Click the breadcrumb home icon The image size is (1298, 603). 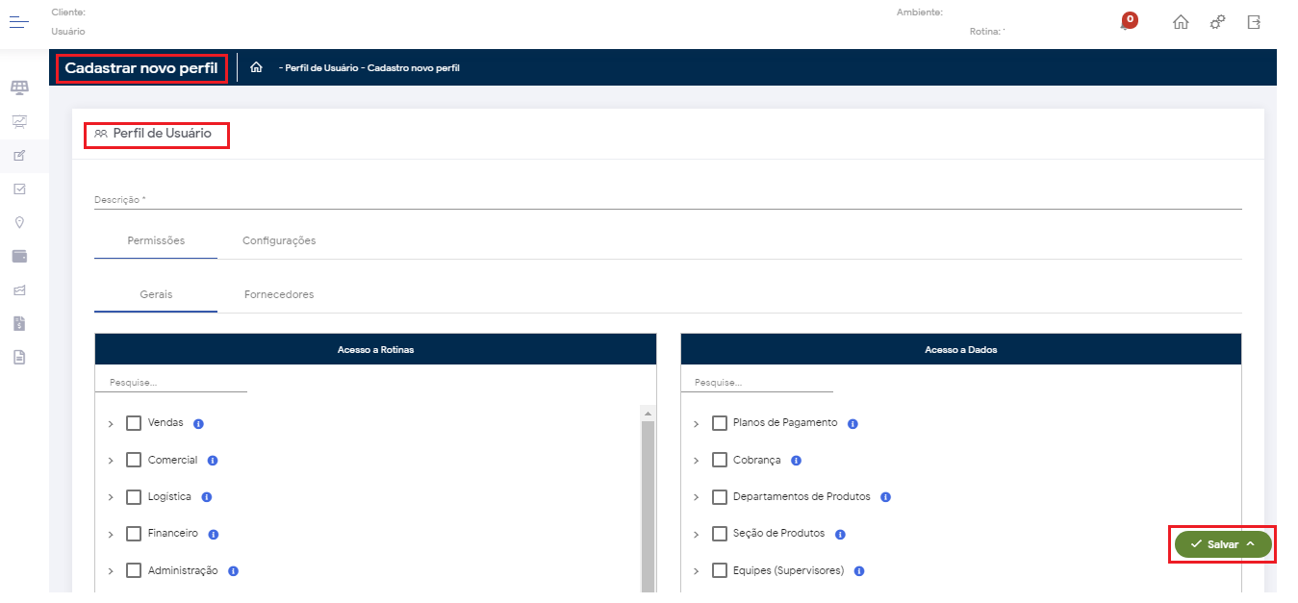(x=256, y=67)
